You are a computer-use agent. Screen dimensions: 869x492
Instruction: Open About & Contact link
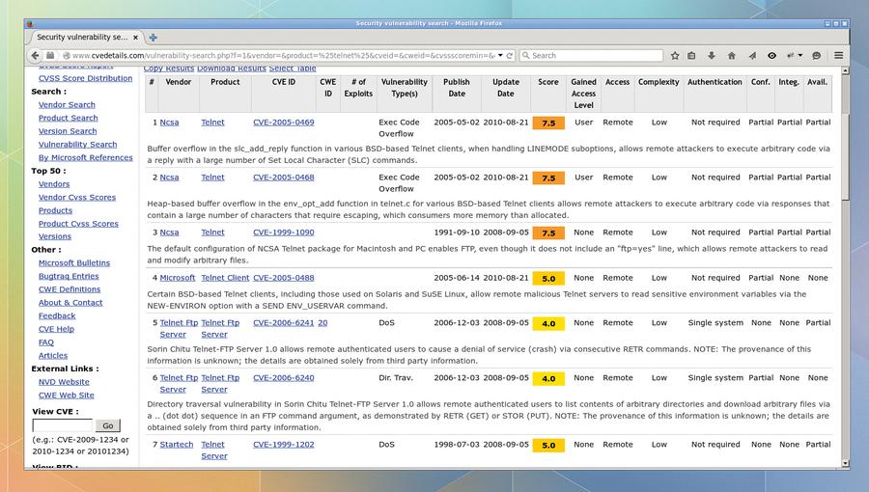click(70, 303)
